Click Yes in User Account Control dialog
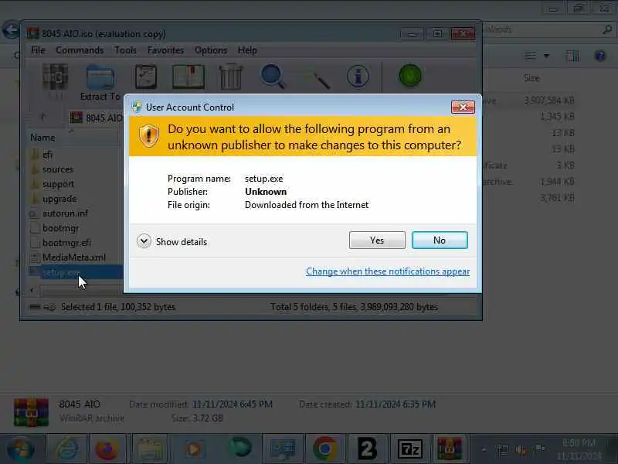Viewport: 618px width, 464px height. tap(377, 240)
